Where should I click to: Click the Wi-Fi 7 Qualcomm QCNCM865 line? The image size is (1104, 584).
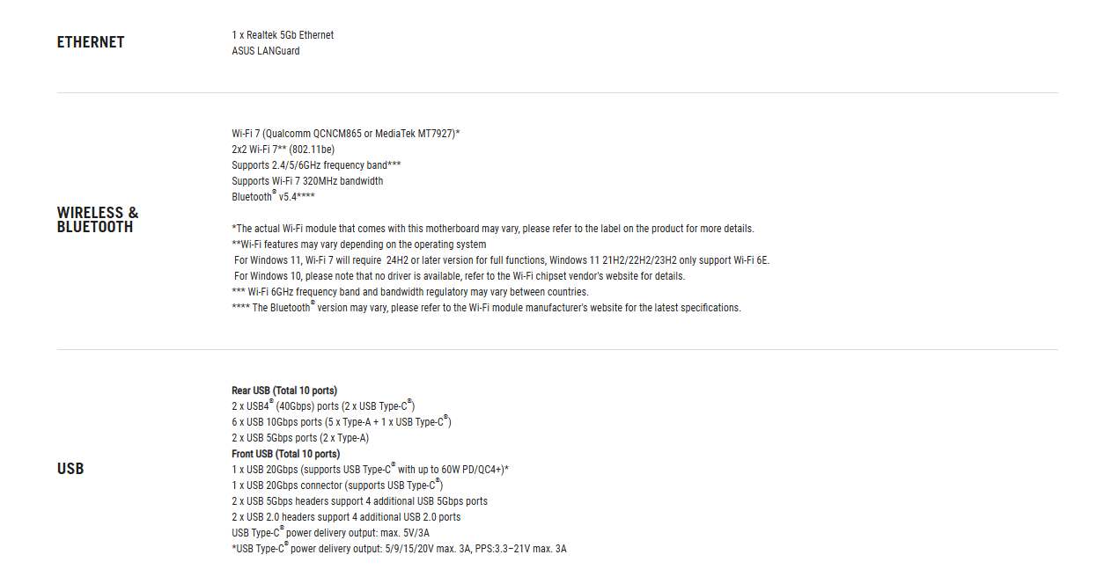(346, 134)
